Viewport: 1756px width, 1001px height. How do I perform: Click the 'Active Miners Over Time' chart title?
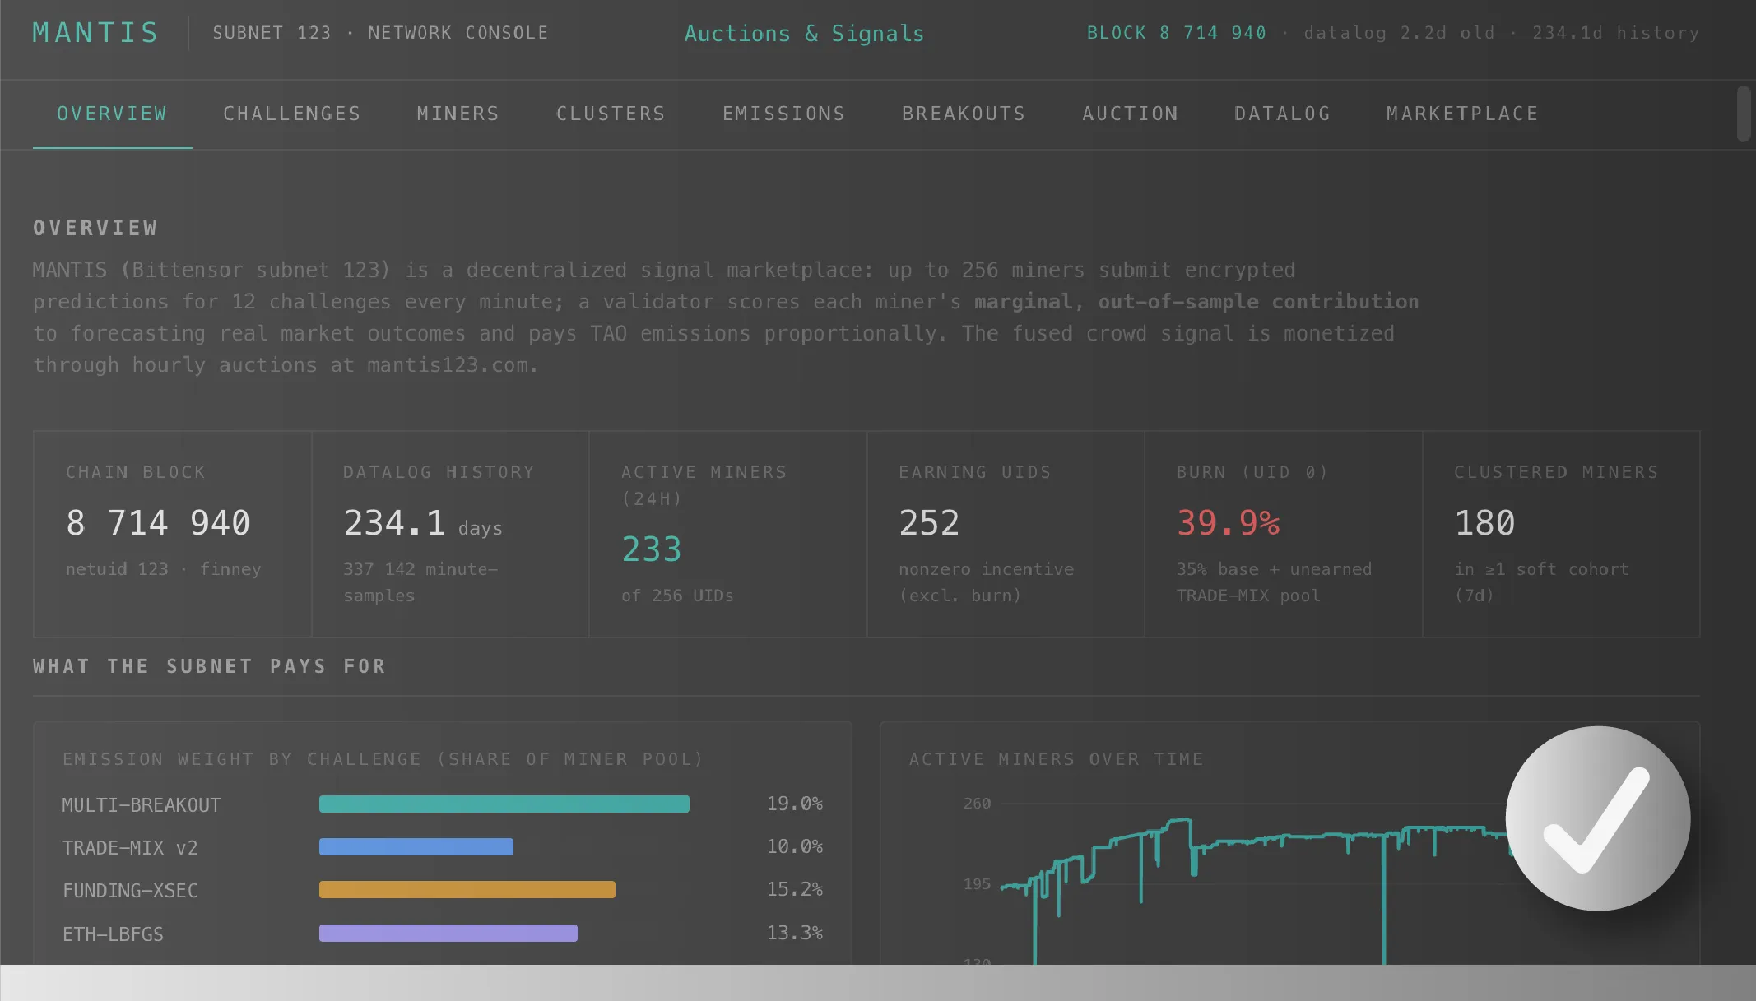(1056, 759)
